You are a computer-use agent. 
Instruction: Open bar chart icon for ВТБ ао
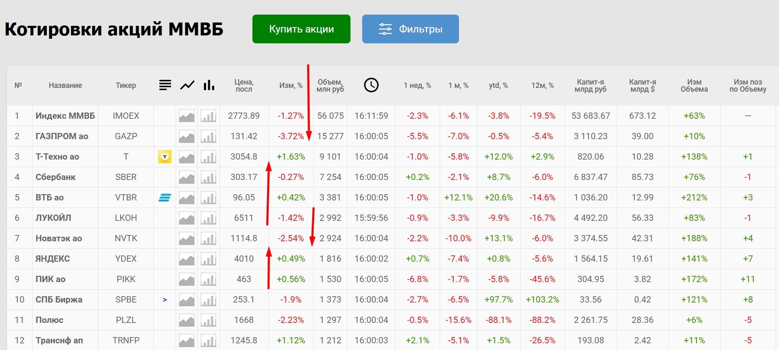208,197
